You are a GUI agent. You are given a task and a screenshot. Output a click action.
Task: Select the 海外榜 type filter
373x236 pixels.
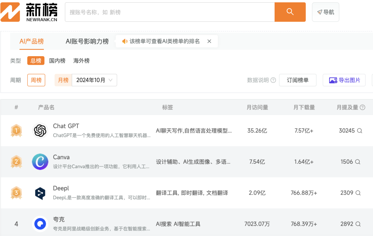click(82, 61)
